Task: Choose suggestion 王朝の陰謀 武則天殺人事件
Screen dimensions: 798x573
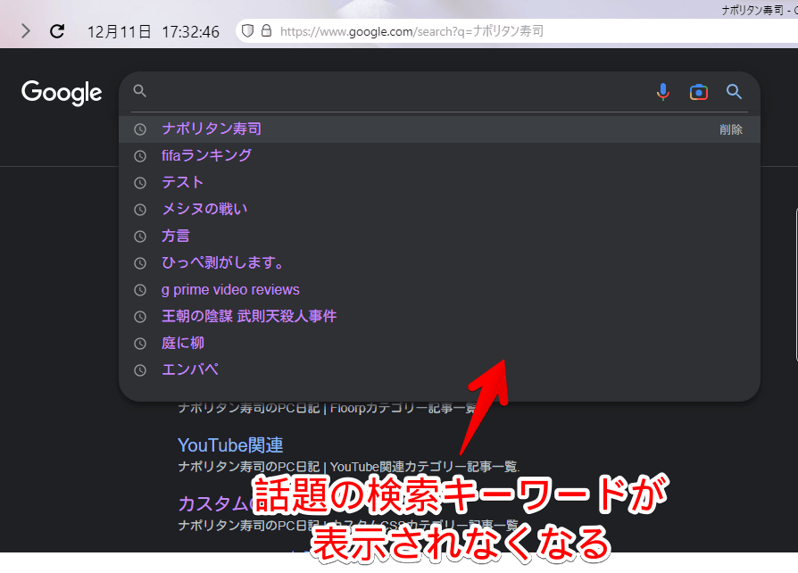Action: (x=440, y=317)
